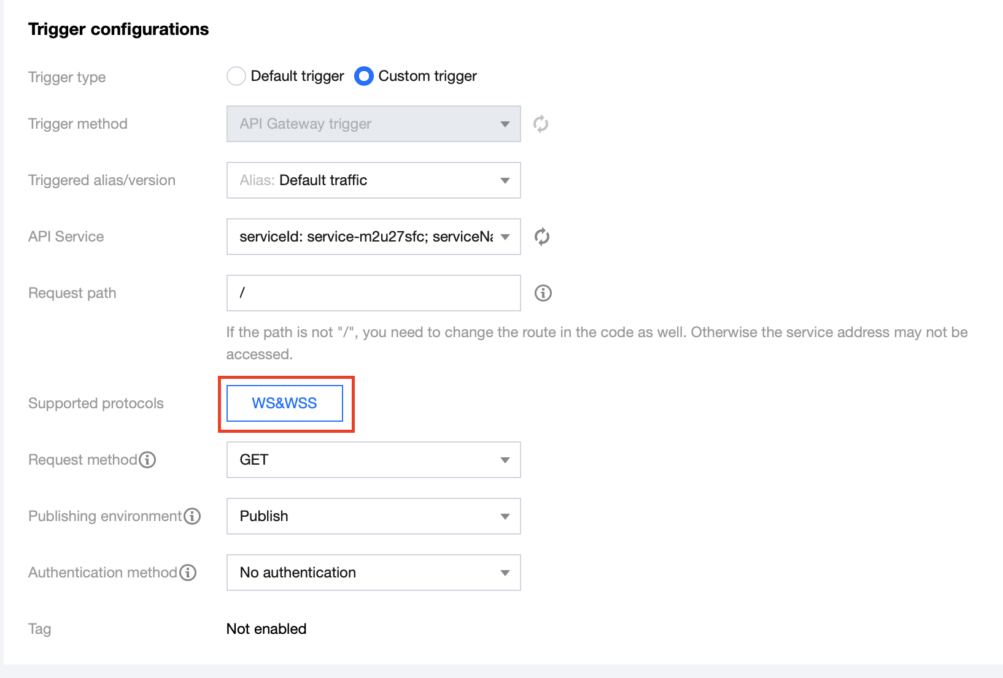Expand the Alias Default traffic dropdown
1003x678 pixels.
[x=373, y=180]
